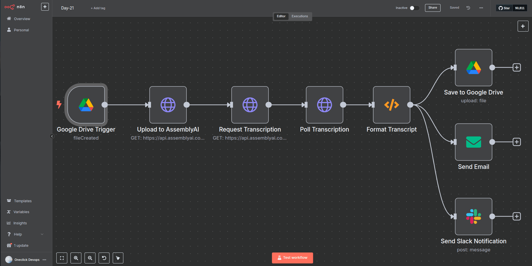The height and width of the screenshot is (266, 532).
Task: Zoom in on the canvas
Action: pyautogui.click(x=76, y=258)
